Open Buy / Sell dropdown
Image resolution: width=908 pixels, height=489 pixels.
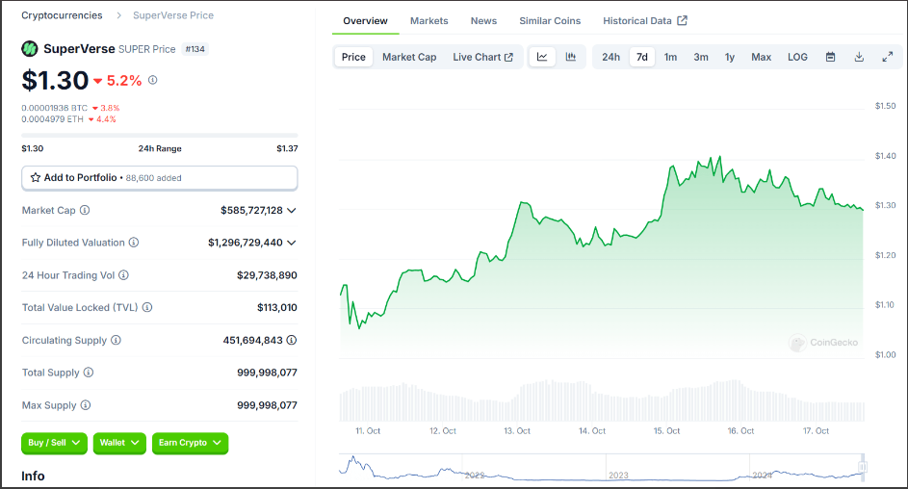(55, 443)
